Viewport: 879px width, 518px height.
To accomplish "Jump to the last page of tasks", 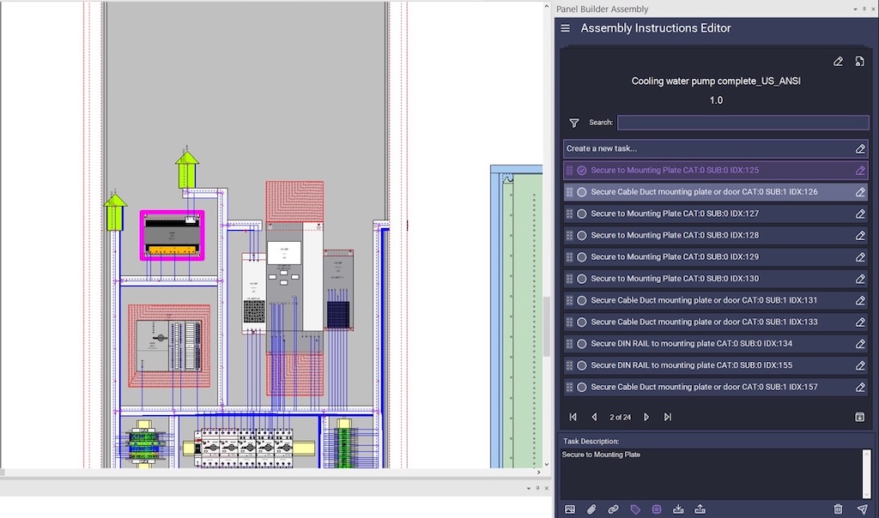I will pos(668,417).
